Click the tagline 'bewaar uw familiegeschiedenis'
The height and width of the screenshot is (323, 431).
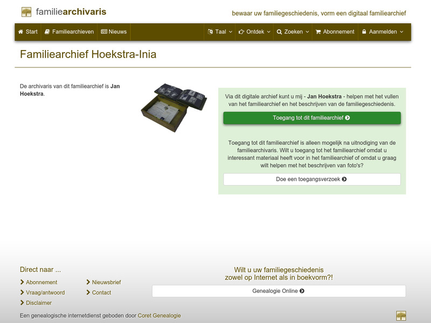[319, 13]
